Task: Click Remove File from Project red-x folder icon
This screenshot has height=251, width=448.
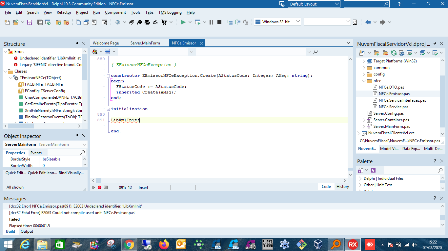Action: (x=66, y=22)
